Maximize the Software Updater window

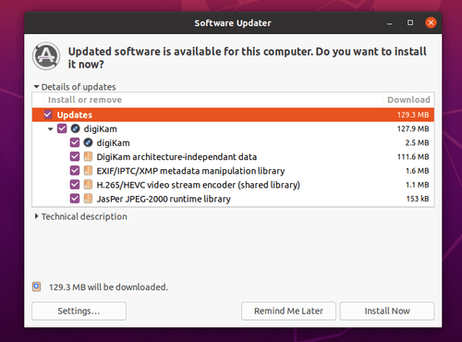410,22
